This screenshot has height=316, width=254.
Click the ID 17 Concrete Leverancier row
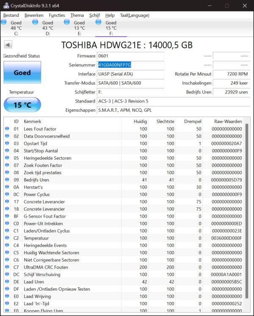coord(124,202)
